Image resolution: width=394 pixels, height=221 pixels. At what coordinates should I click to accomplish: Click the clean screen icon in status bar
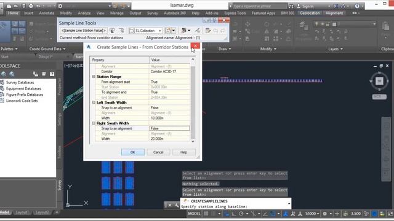click(390, 214)
